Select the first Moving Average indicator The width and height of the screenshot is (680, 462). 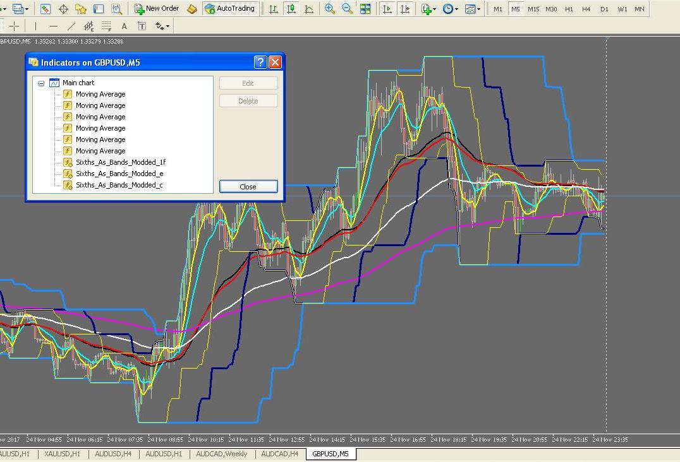100,94
